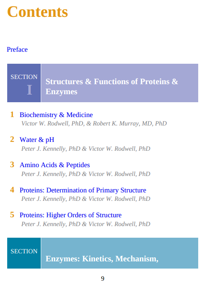Click the orange chapter number 3
Screen dimensions: 205x285
(12, 165)
